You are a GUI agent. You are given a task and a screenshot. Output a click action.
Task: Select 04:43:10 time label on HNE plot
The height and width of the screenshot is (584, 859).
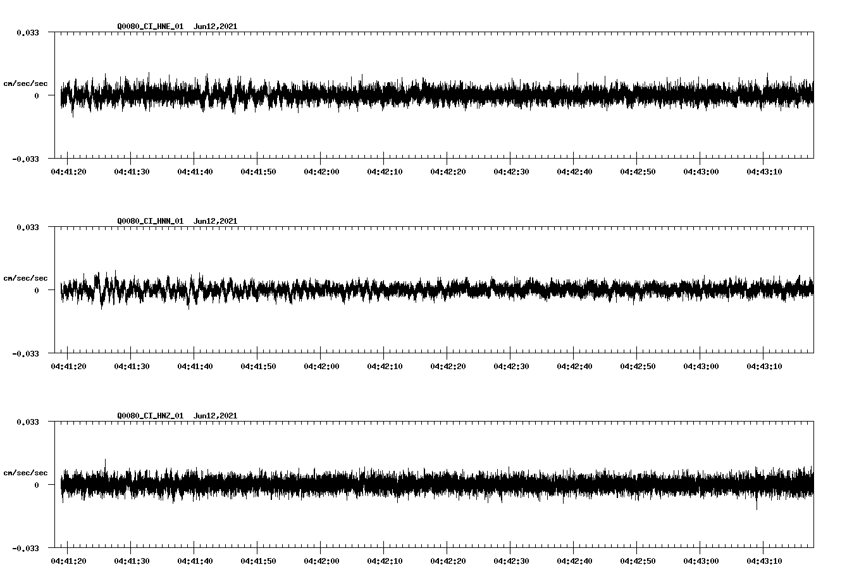click(x=764, y=172)
